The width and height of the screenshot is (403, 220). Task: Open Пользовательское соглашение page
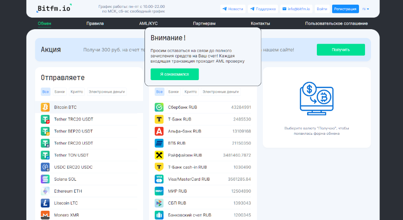point(336,23)
